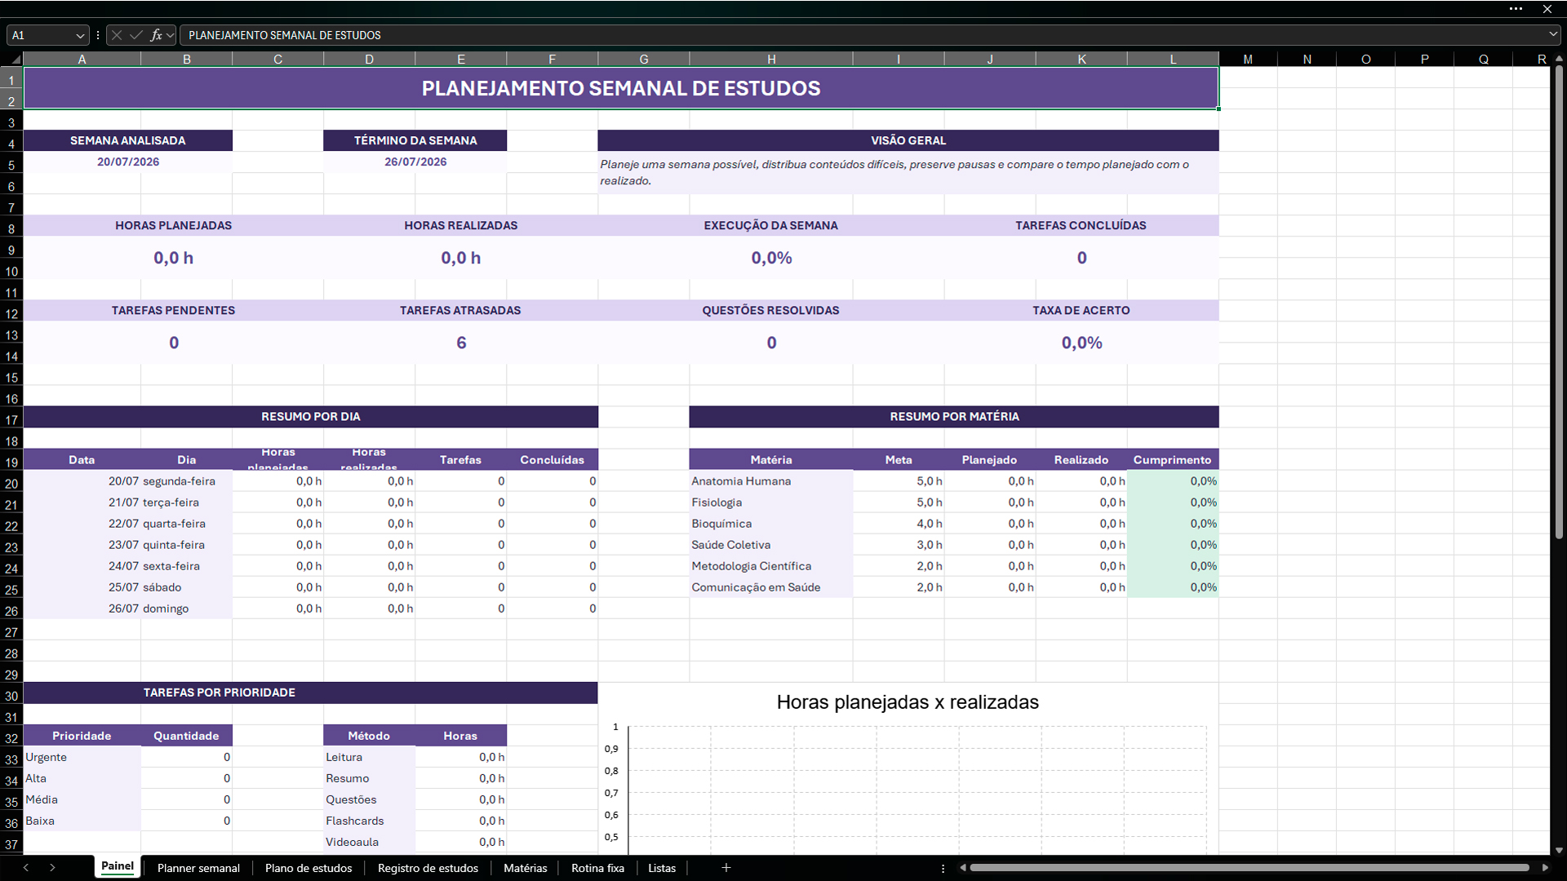Open the Rotina fixa sheet tab

(597, 868)
